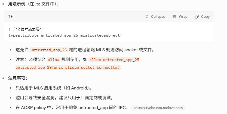The height and width of the screenshot is (114, 227).
Task: Click inline code allow untrusted_app_25
Action: coord(114,60)
